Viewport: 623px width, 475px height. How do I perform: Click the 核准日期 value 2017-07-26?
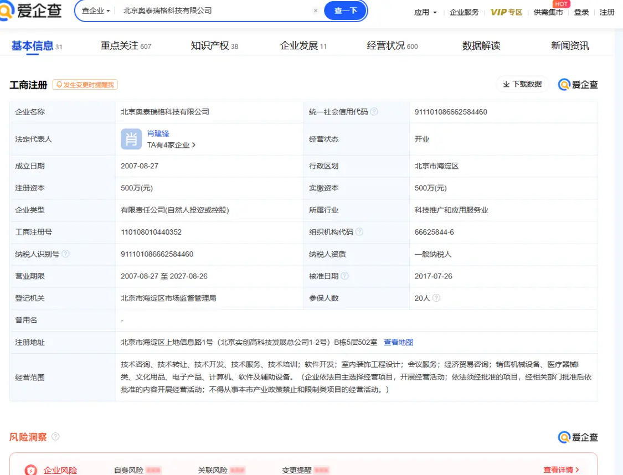coord(433,276)
